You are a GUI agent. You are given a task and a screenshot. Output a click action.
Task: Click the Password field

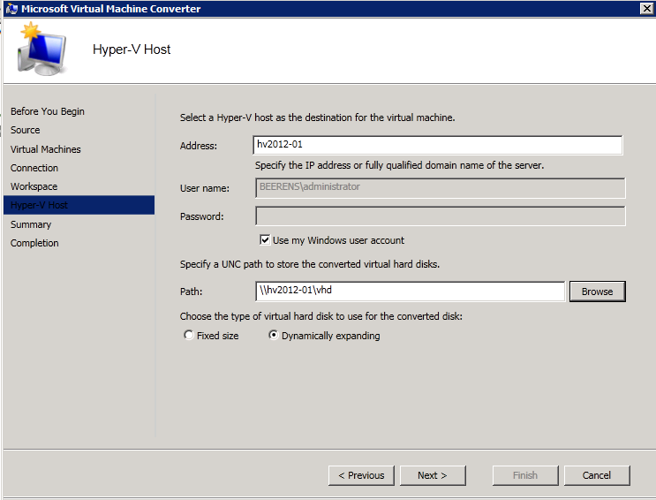pyautogui.click(x=441, y=216)
